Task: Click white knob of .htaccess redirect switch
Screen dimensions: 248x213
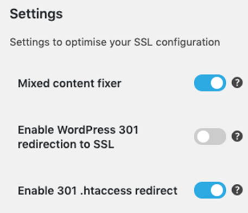Action: [x=217, y=190]
